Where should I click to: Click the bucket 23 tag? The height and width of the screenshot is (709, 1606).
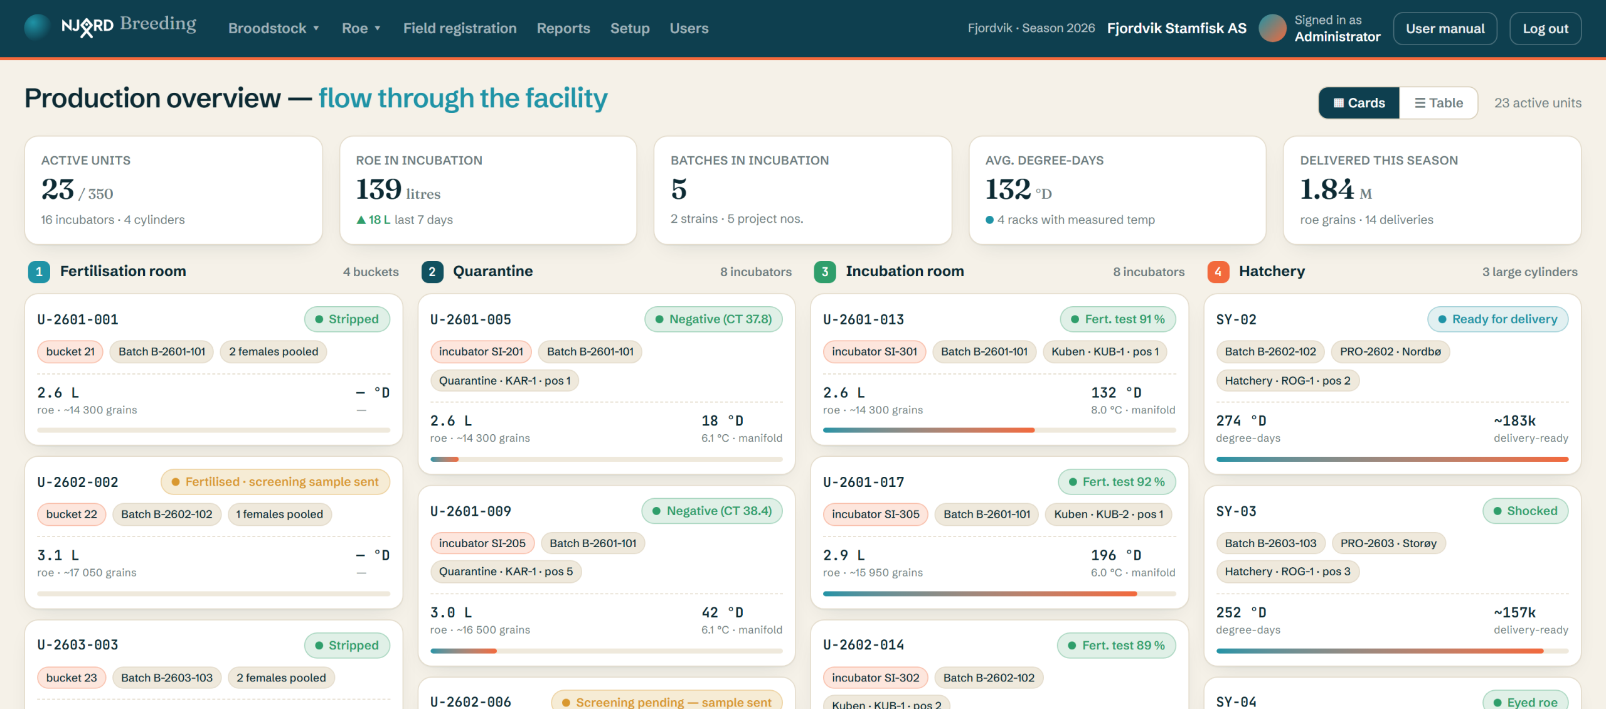pos(72,678)
